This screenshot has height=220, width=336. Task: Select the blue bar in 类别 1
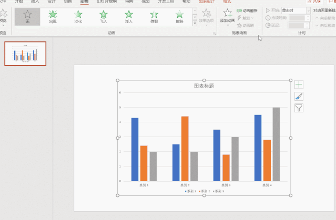pyautogui.click(x=135, y=149)
